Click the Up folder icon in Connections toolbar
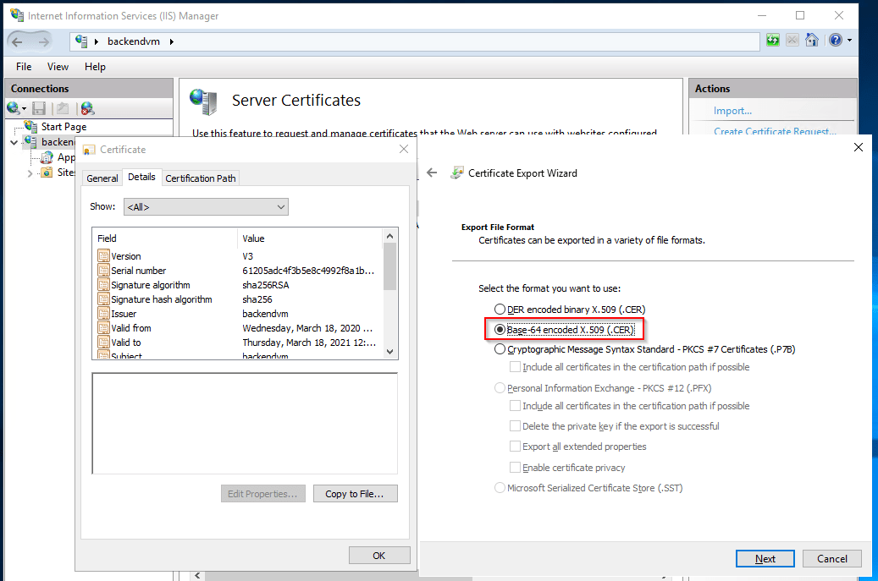878x581 pixels. click(x=63, y=108)
